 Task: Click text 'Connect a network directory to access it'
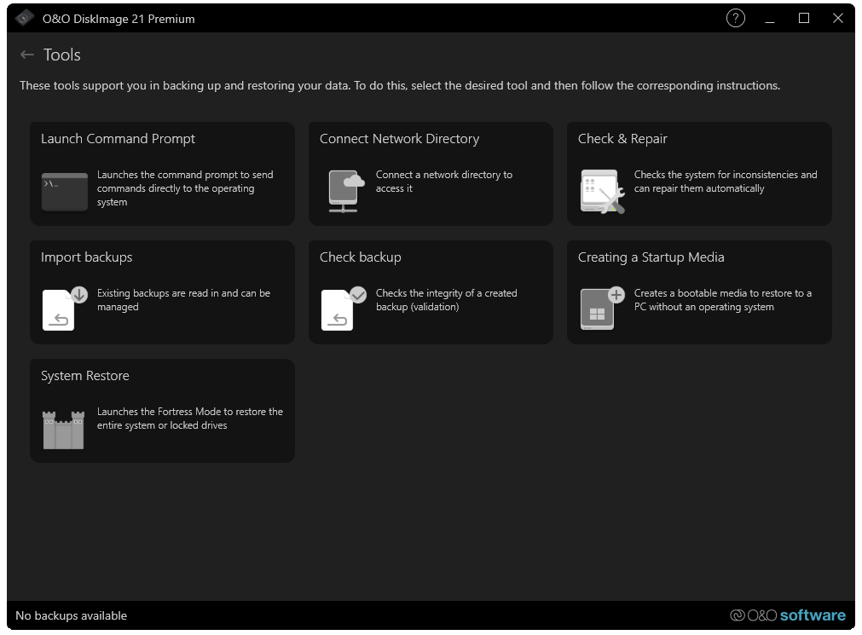point(443,182)
